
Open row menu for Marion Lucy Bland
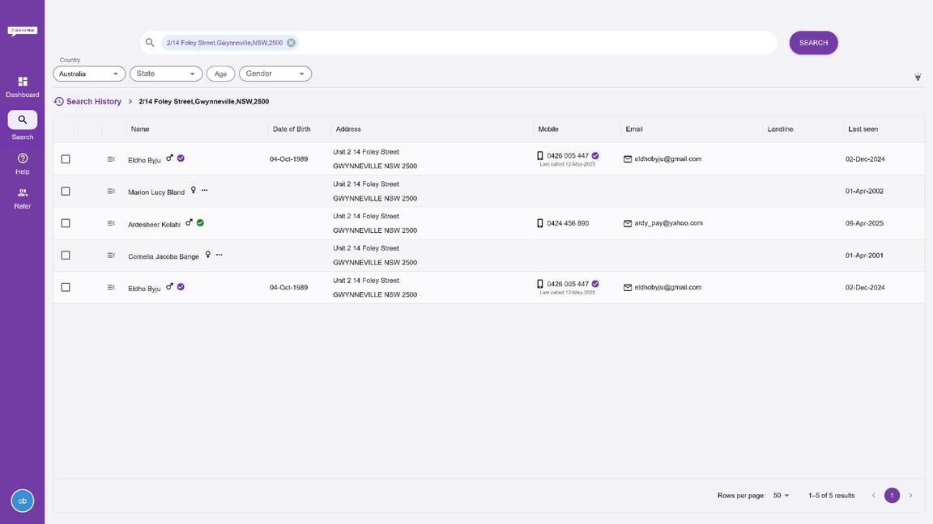(111, 192)
